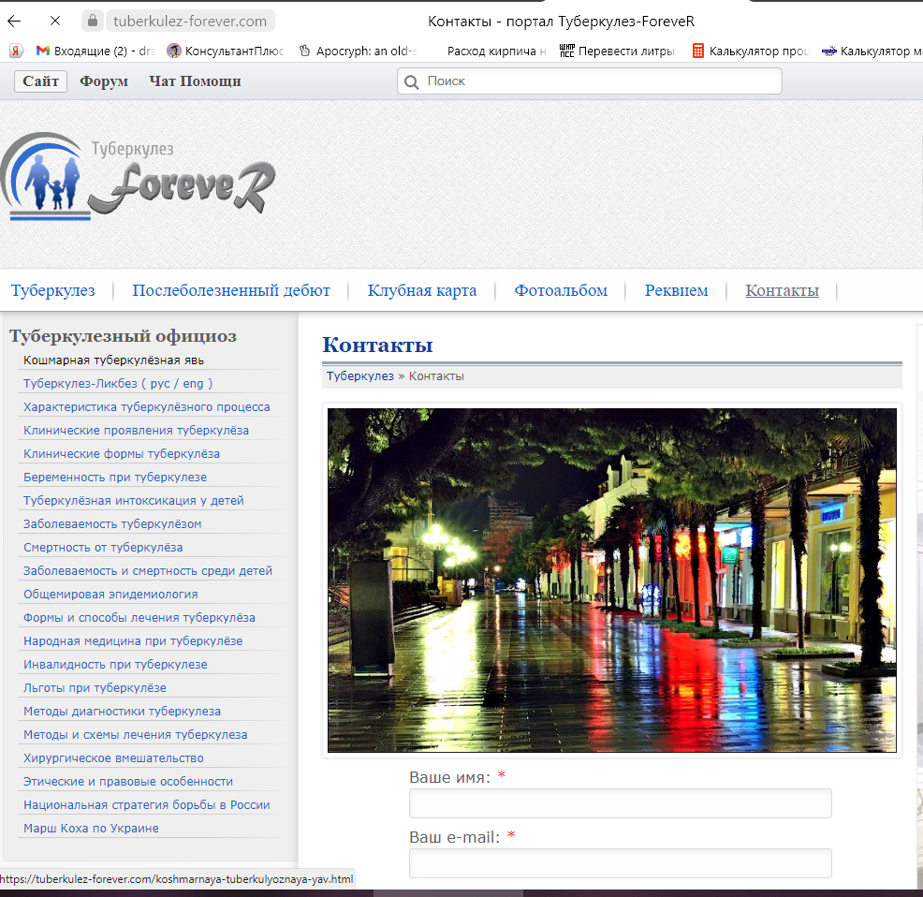
Task: Open the Yandex bookmark icon
Action: [16, 51]
